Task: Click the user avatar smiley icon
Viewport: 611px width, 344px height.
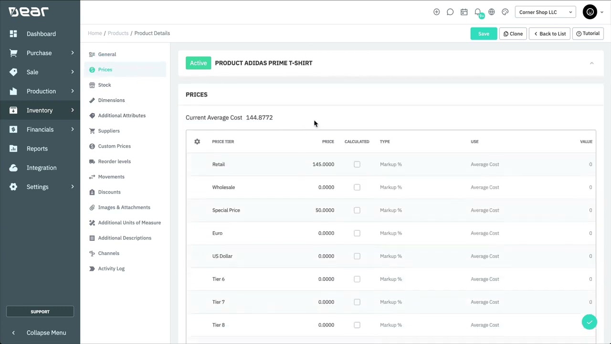Action: [590, 12]
